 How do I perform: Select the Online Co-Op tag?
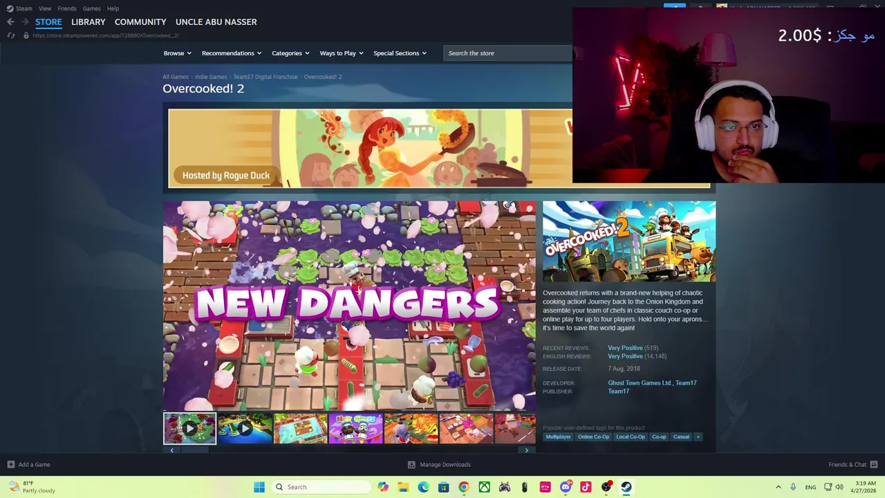tap(593, 437)
